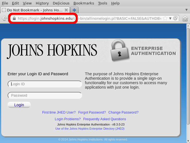Click the scrollbar down arrow
Viewport: 190px width, 143px height.
click(x=188, y=141)
